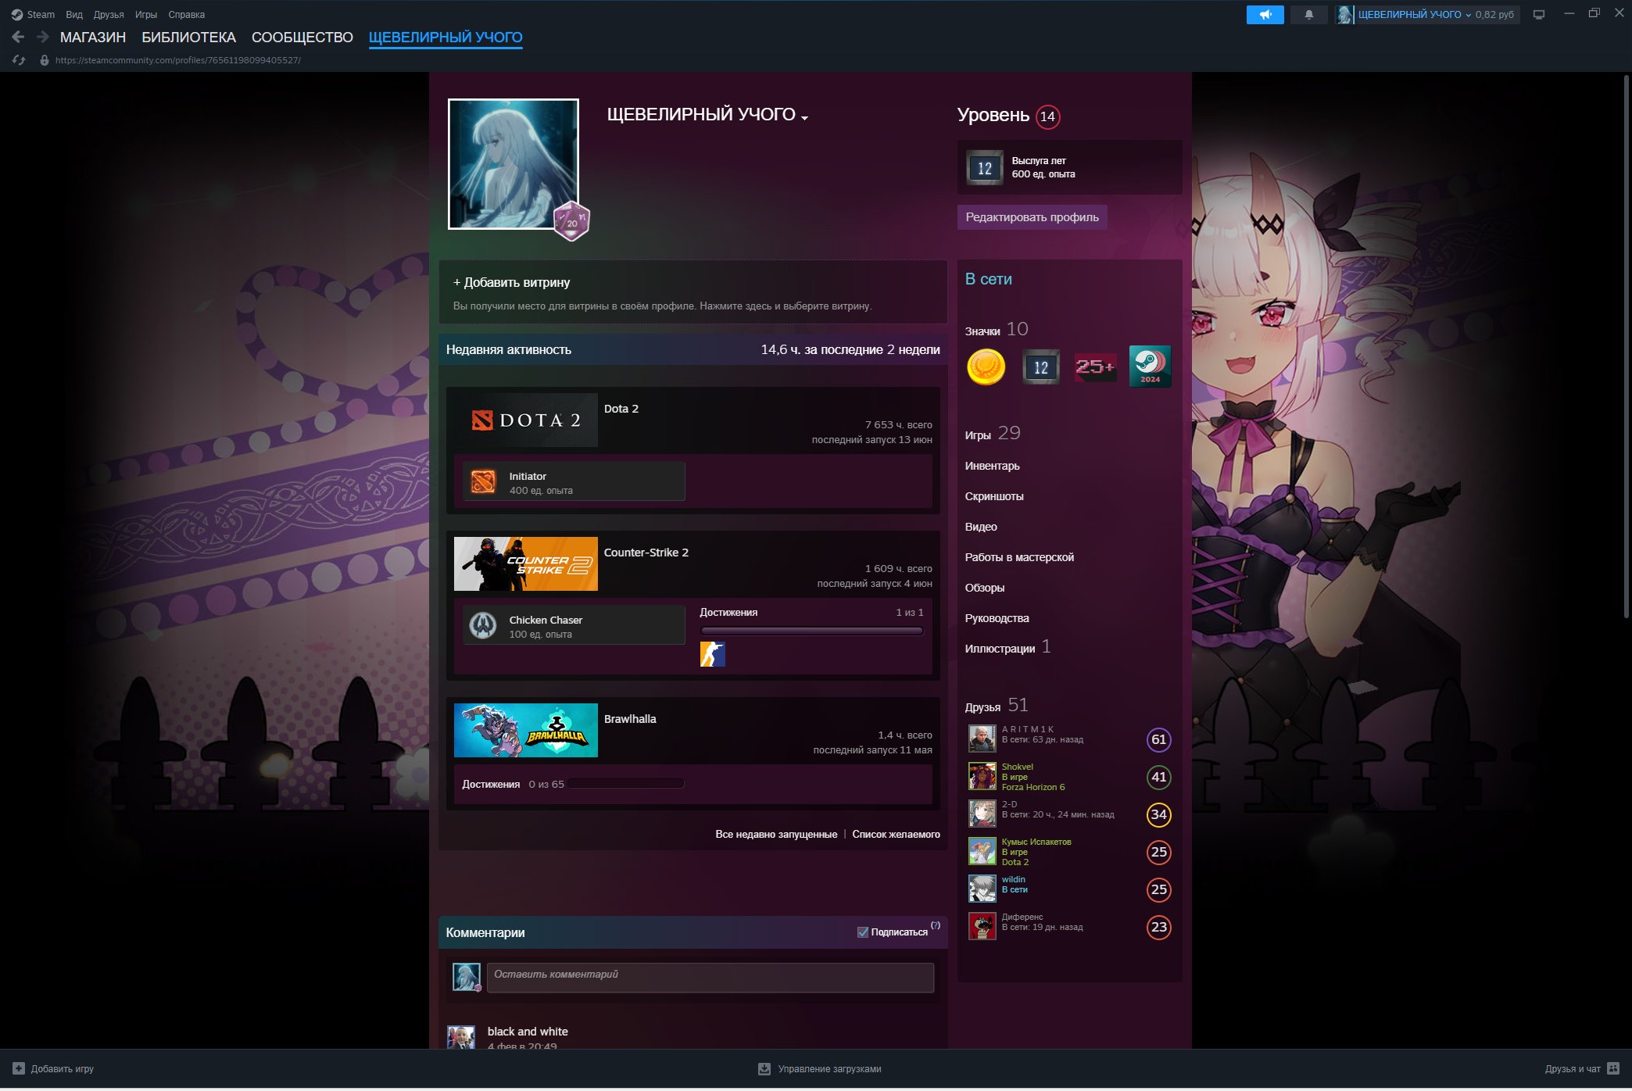
Task: Open Все недавно запущенные link
Action: tap(776, 834)
